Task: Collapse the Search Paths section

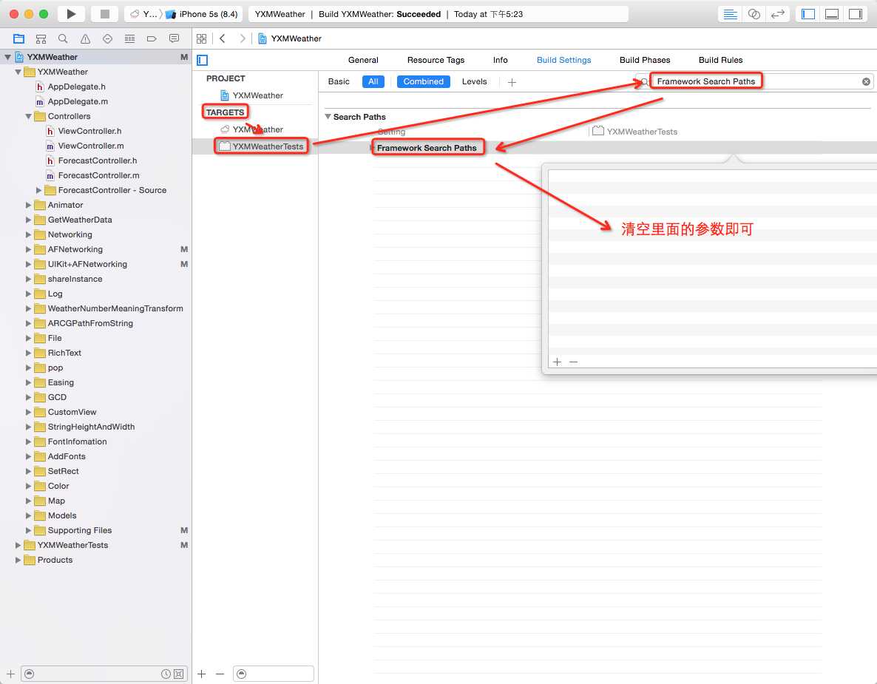Action: (x=328, y=117)
